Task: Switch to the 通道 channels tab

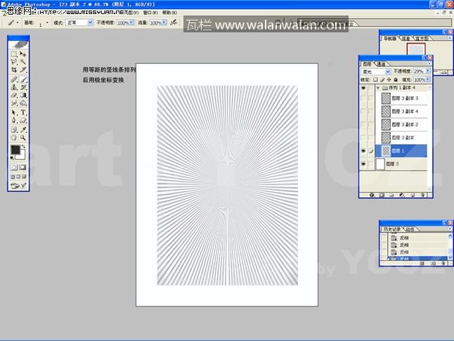Action: click(x=381, y=64)
